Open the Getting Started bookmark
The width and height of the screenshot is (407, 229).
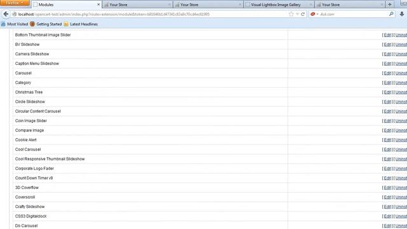(x=46, y=24)
